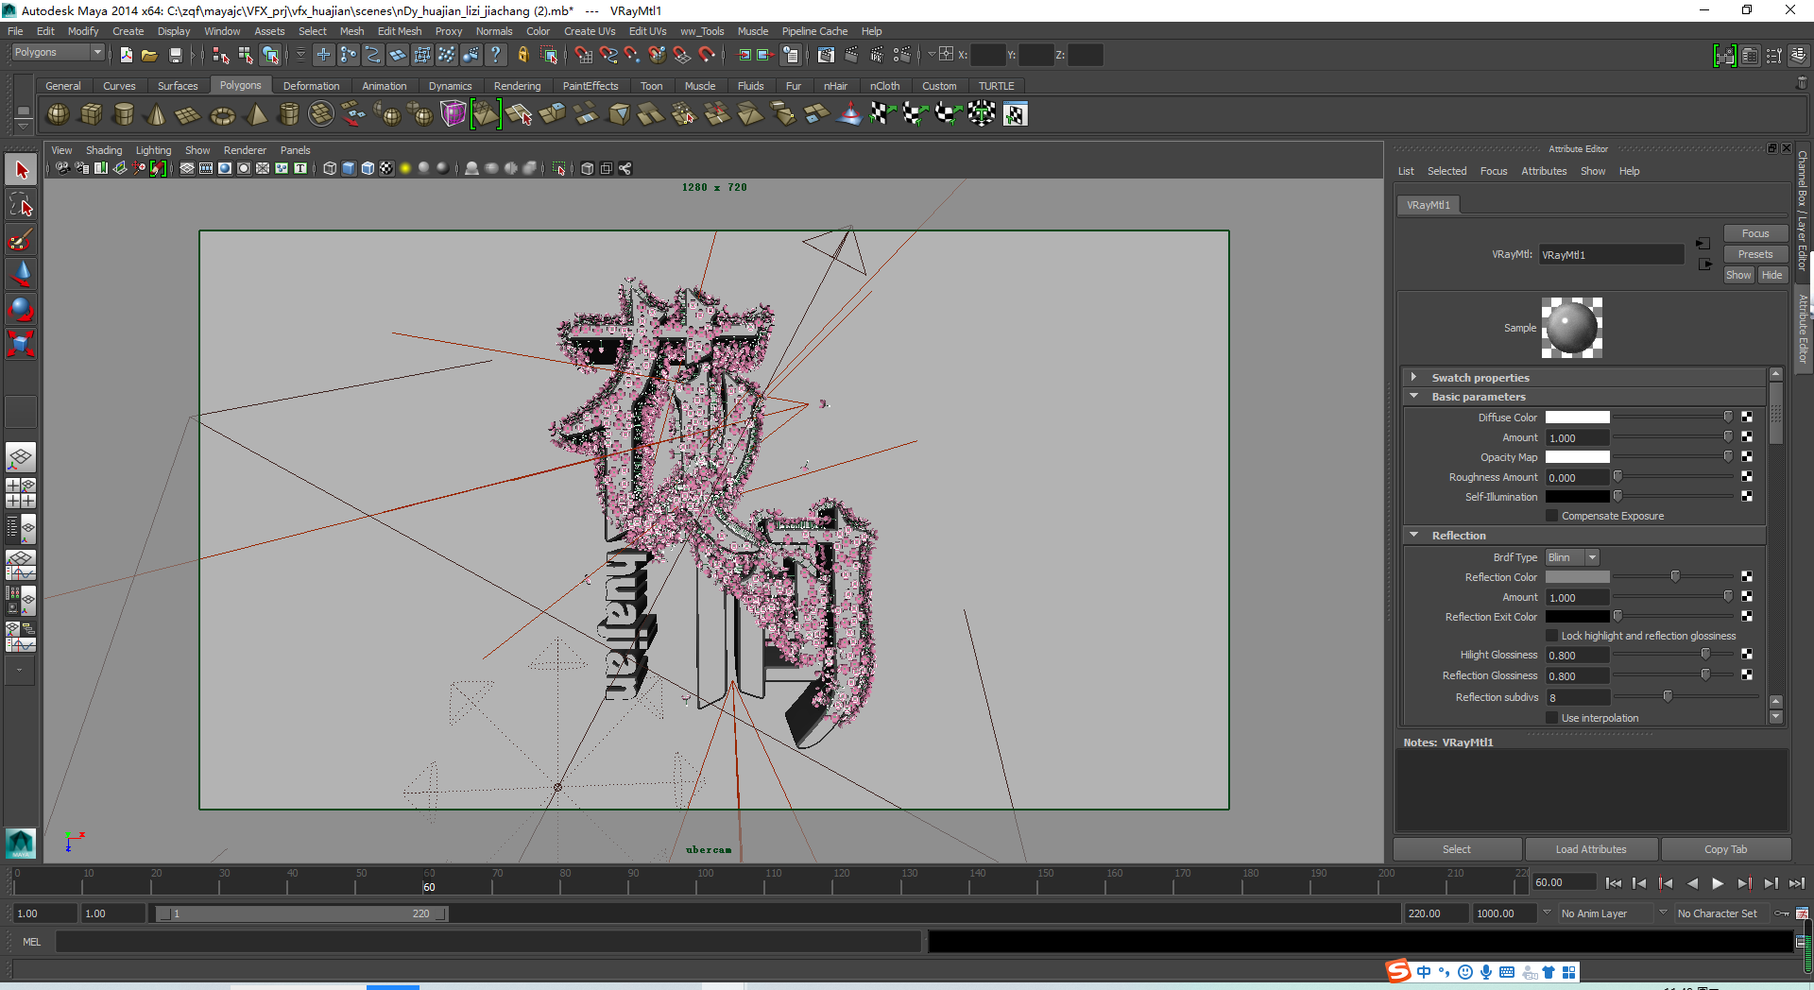The height and width of the screenshot is (990, 1814).
Task: Click the Roughness Amount input field
Action: click(x=1577, y=477)
